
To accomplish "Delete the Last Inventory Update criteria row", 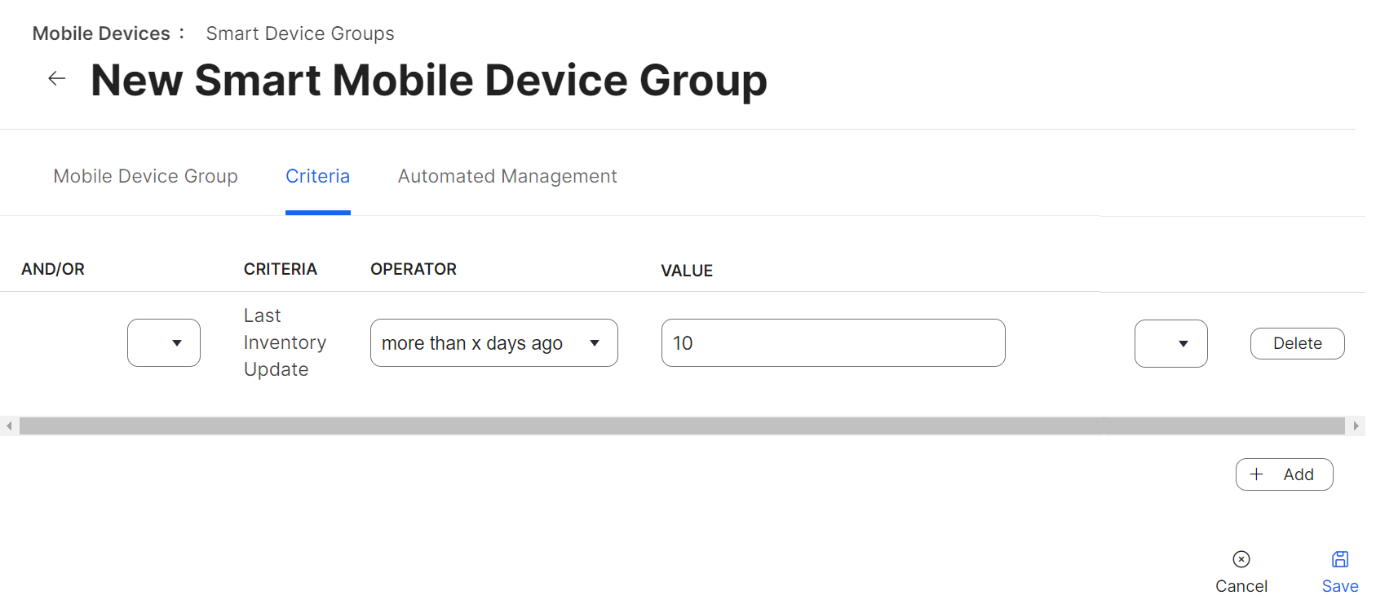I will click(x=1297, y=343).
